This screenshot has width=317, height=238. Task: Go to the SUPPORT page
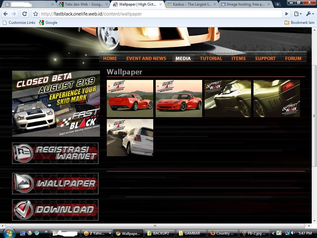265,59
